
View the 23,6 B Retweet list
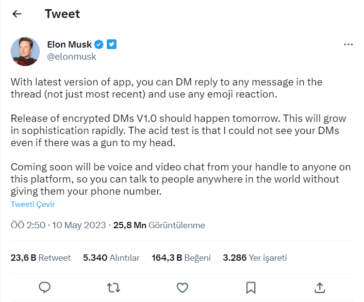click(41, 258)
